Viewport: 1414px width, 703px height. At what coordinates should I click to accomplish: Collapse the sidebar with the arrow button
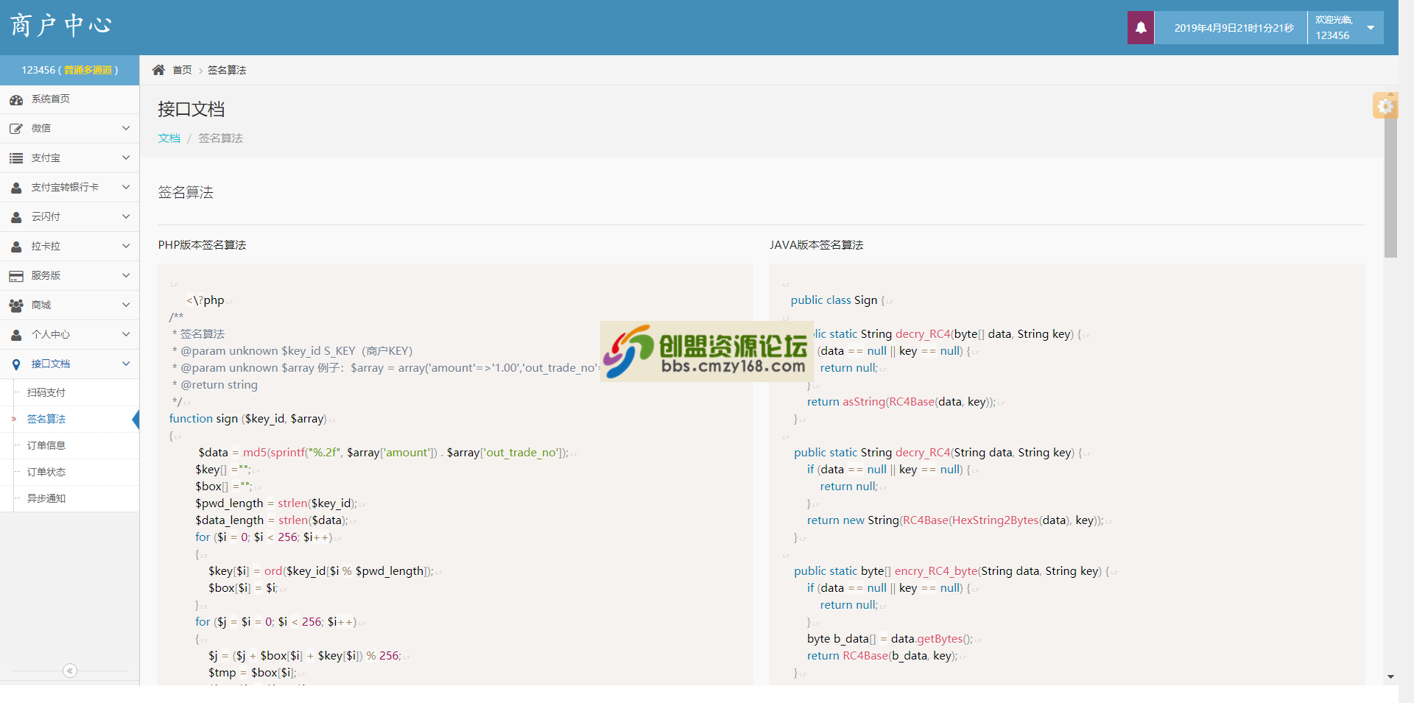[x=70, y=671]
